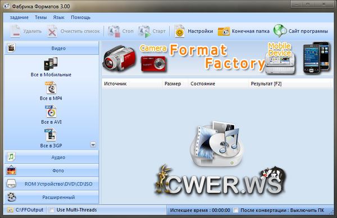Click the Расширенный film reel icon
The image size is (337, 218).
tap(11, 197)
